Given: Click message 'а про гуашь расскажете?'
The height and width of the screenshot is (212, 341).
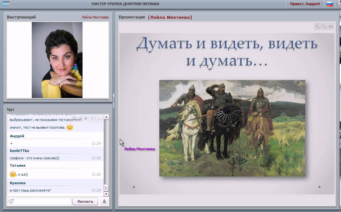Looking at the screenshot, I should click(30, 190).
